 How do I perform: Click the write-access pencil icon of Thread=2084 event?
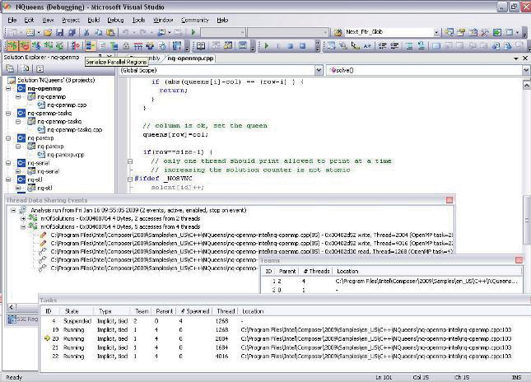point(43,235)
